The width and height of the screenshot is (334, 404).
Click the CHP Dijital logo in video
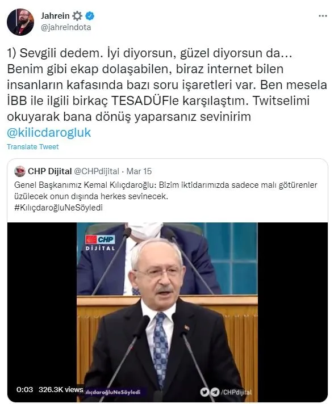tap(100, 243)
